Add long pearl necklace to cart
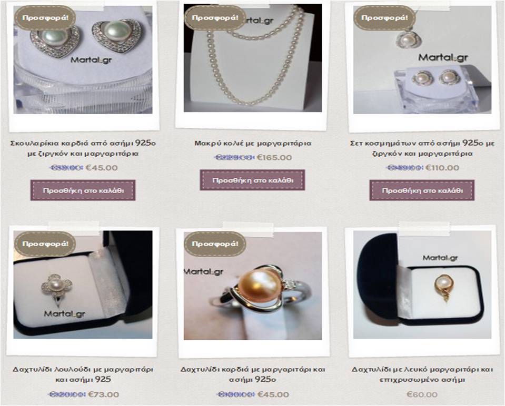Screen dimensions: 505x406 tap(252, 180)
